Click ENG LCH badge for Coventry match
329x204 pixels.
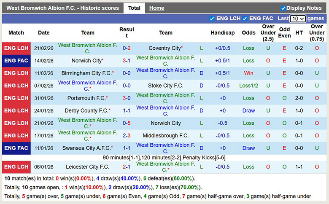(16, 48)
